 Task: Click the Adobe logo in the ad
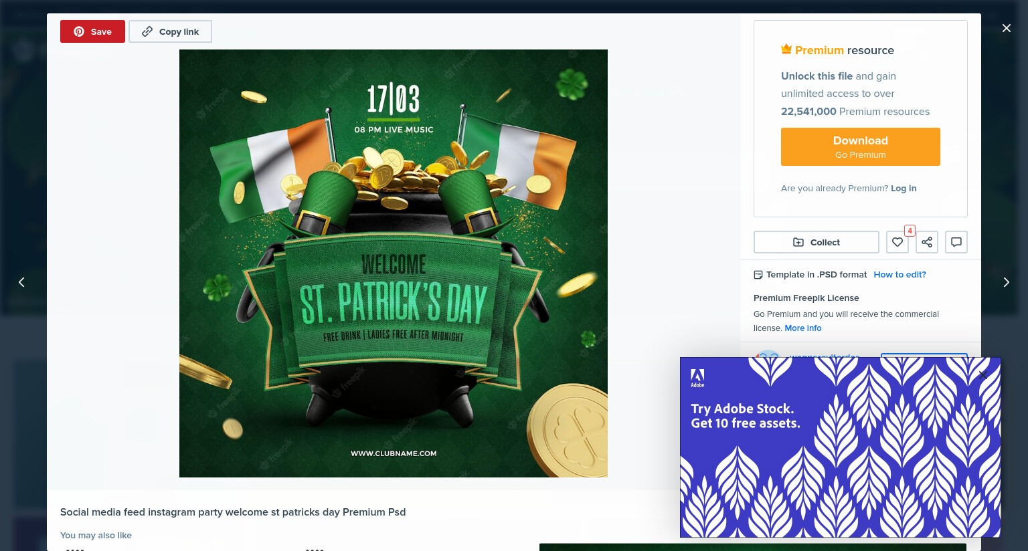tap(697, 378)
